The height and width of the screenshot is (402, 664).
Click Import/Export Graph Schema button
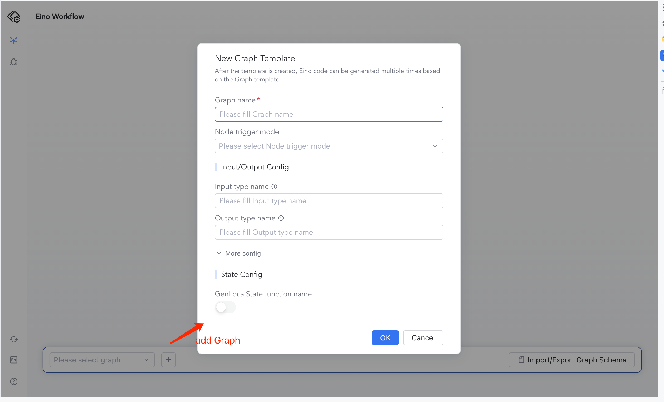[572, 360]
